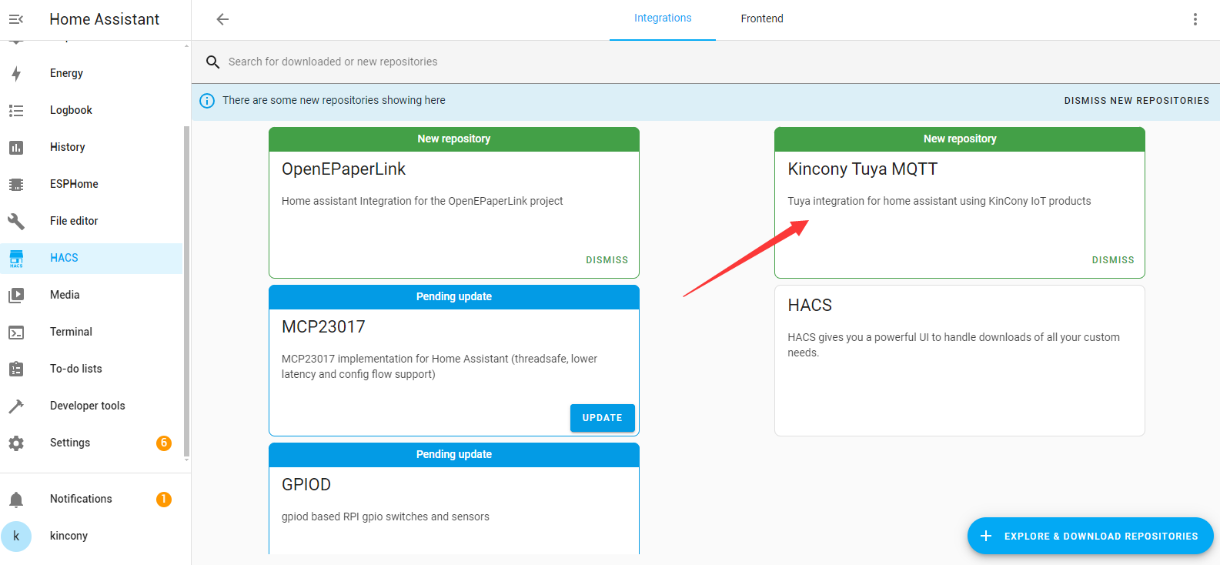Open Developer tools in the sidebar
Screen dimensions: 1220x565
[x=92, y=406]
